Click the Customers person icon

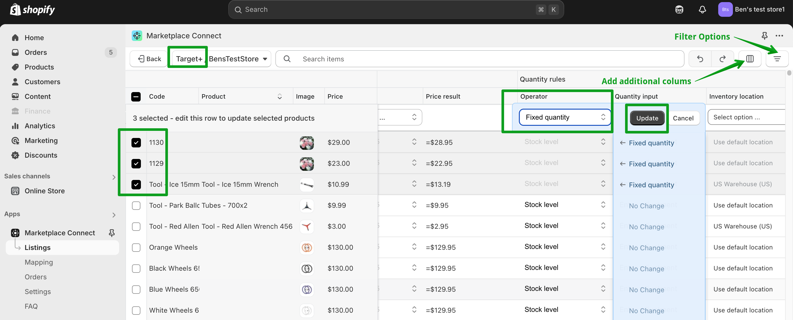pyautogui.click(x=15, y=82)
